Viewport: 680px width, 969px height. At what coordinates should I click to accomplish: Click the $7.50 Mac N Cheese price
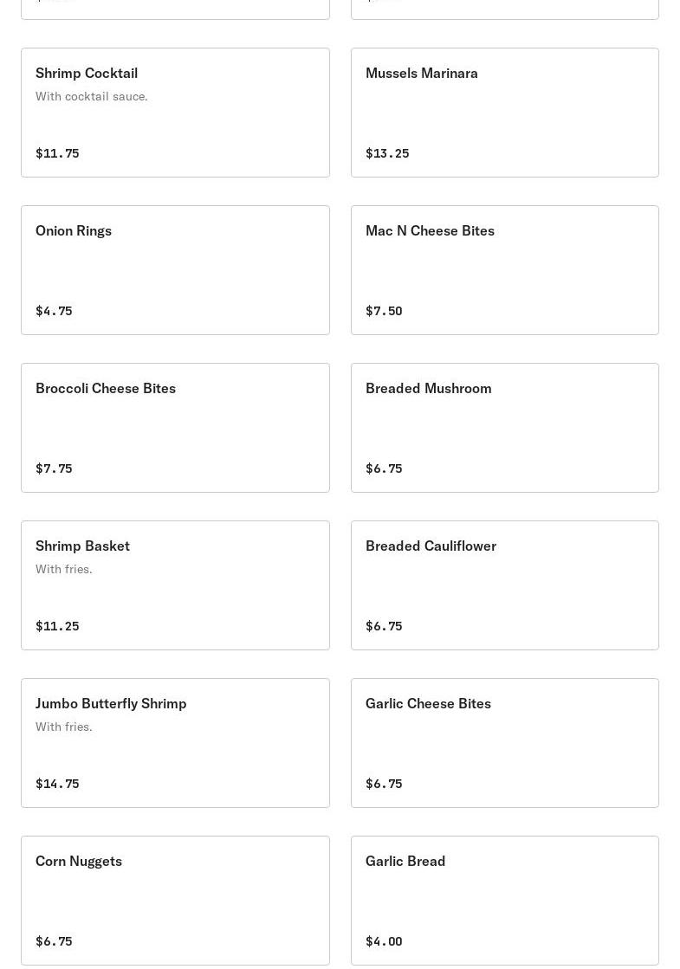pos(384,311)
